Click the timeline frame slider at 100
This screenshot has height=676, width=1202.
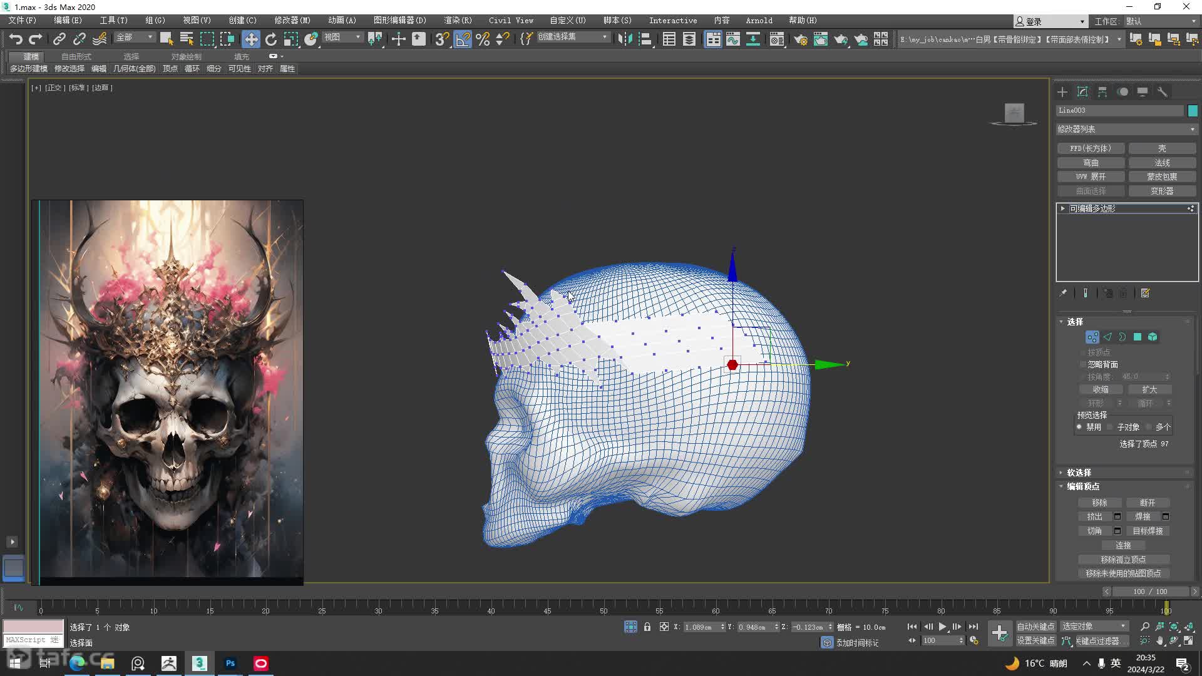click(1166, 607)
